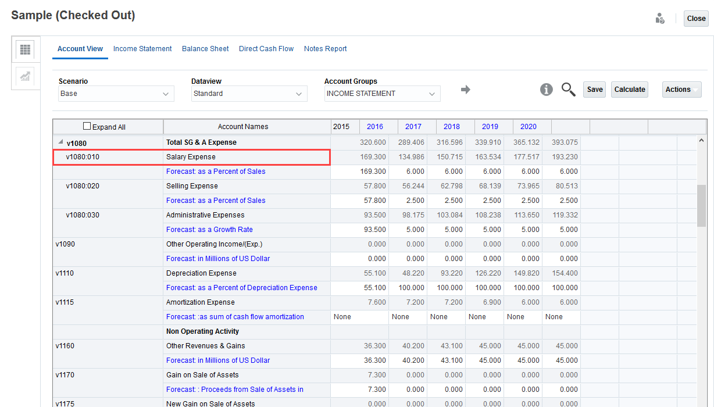Click the information icon
This screenshot has height=407, width=714.
546,90
